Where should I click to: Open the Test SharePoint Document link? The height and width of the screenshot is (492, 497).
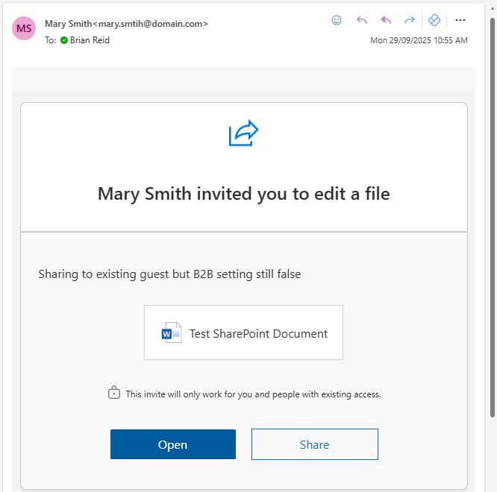coord(258,334)
